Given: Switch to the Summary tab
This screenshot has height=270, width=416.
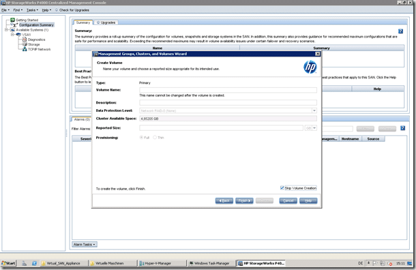Looking at the screenshot, I should (83, 22).
